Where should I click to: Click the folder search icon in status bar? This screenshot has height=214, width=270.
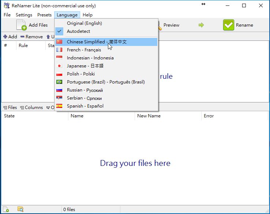pos(20,209)
